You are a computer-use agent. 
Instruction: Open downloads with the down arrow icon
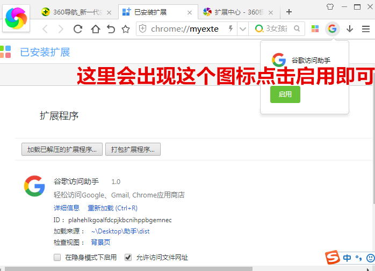click(350, 29)
